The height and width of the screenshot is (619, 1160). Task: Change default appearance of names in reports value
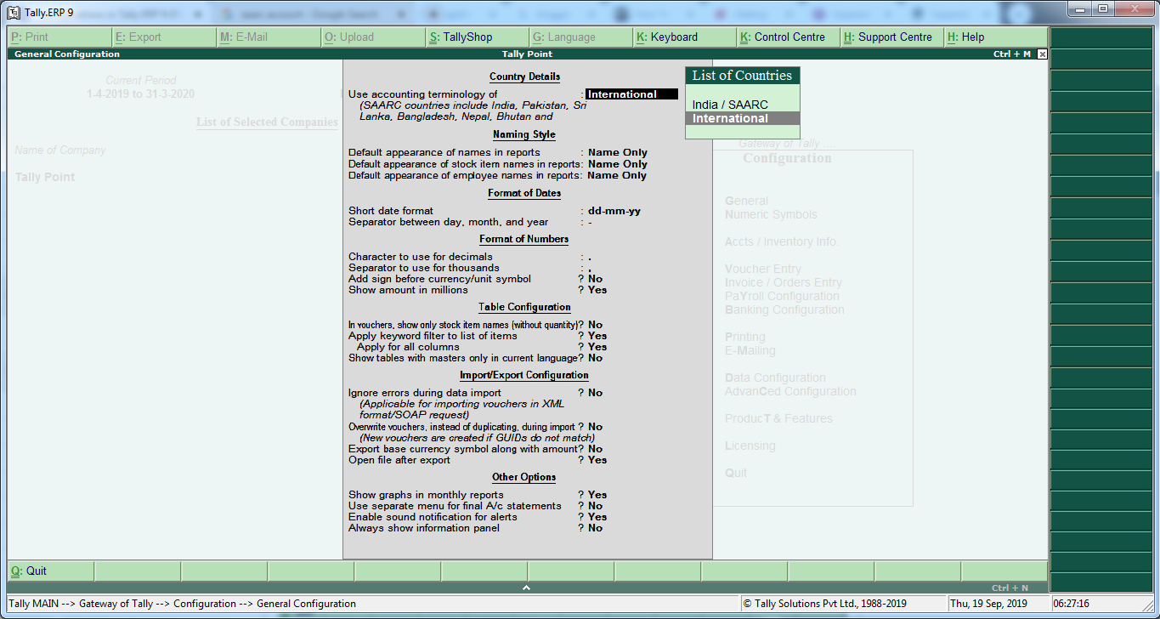pyautogui.click(x=618, y=153)
